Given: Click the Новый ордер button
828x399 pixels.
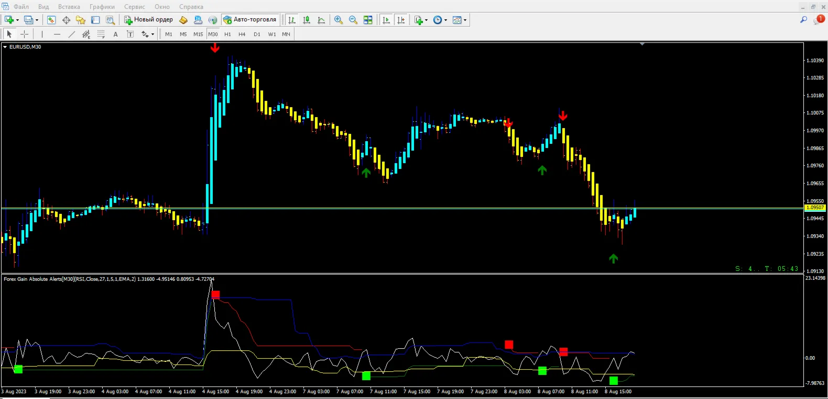Looking at the screenshot, I should click(148, 20).
